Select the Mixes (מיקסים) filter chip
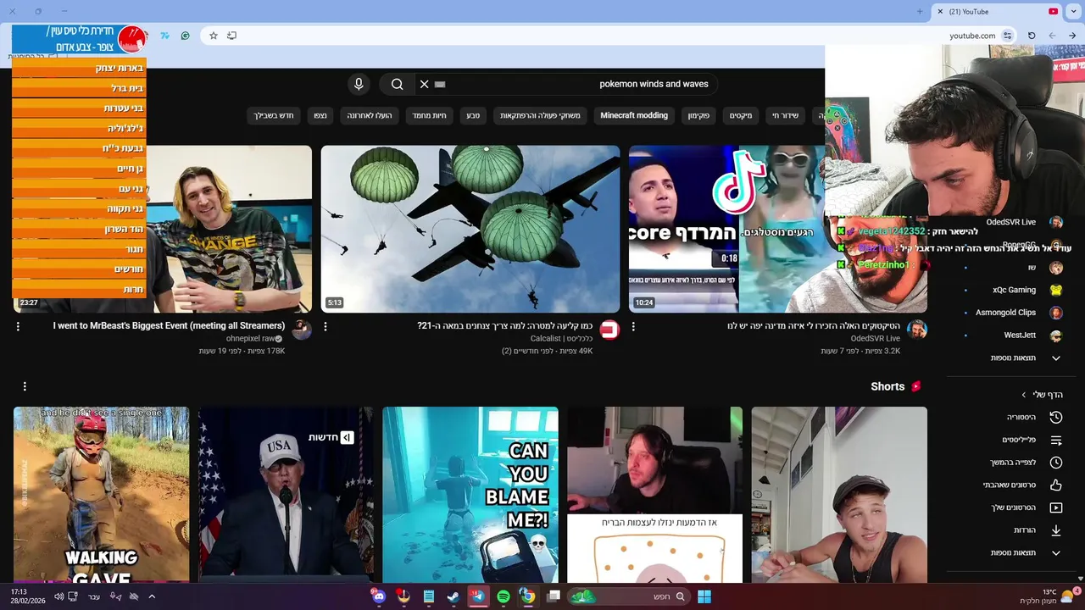Screen dimensions: 1085x610 click(741, 115)
